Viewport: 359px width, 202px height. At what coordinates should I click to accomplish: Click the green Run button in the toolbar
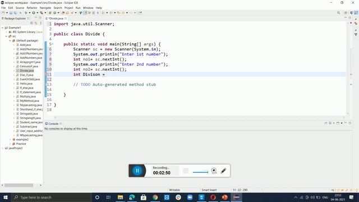coord(34,13)
